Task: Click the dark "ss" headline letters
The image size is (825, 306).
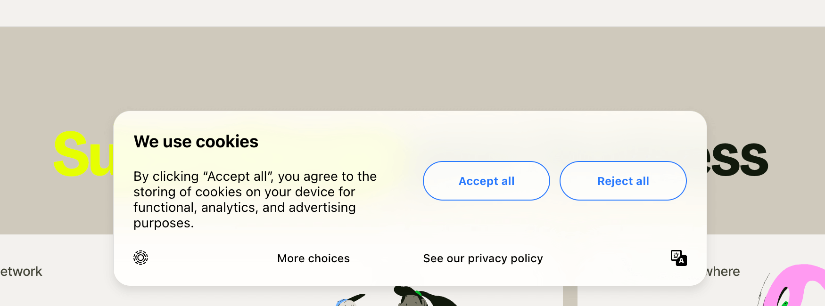Action: point(740,160)
